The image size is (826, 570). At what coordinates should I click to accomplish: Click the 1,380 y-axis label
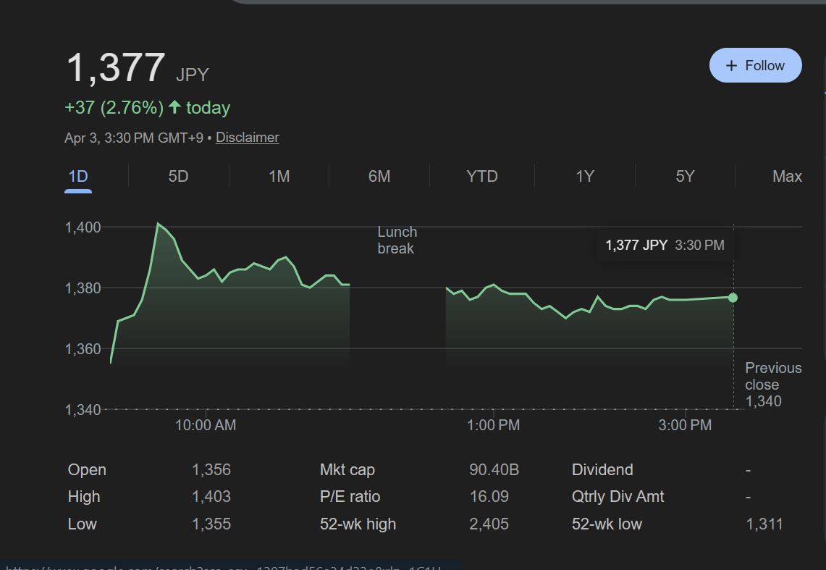[x=83, y=288]
